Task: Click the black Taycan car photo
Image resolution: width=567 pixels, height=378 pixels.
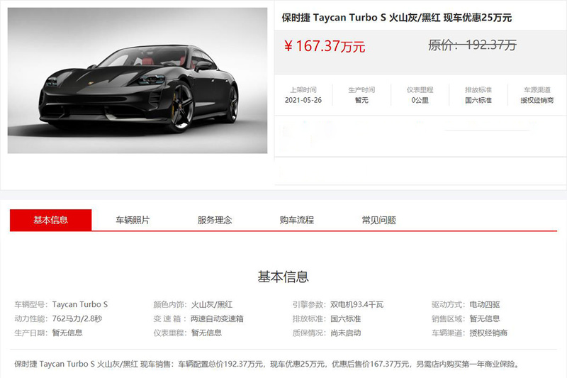Action: click(x=137, y=80)
